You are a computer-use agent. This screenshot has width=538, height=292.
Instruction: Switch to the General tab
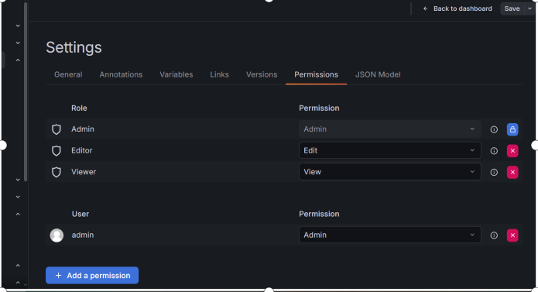(68, 74)
